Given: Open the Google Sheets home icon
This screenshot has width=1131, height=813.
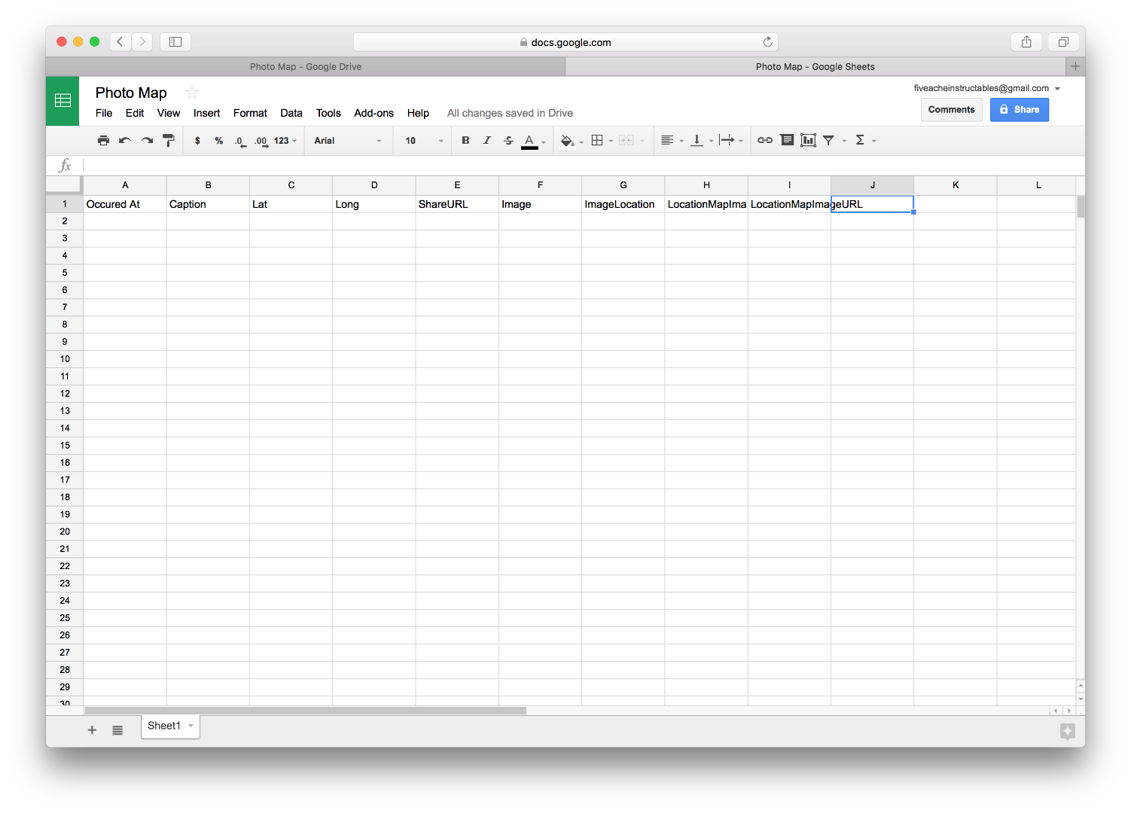Looking at the screenshot, I should (63, 101).
